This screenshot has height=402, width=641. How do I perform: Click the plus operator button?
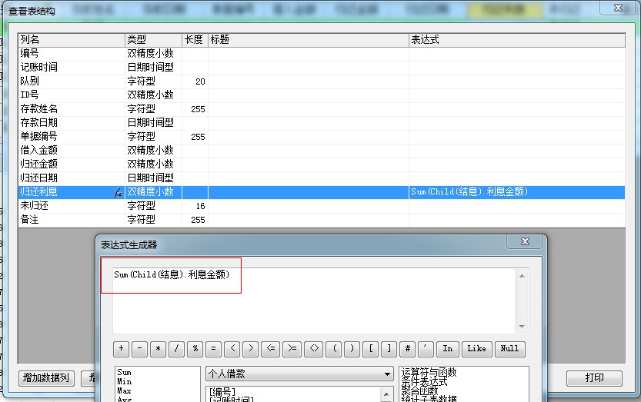[121, 348]
